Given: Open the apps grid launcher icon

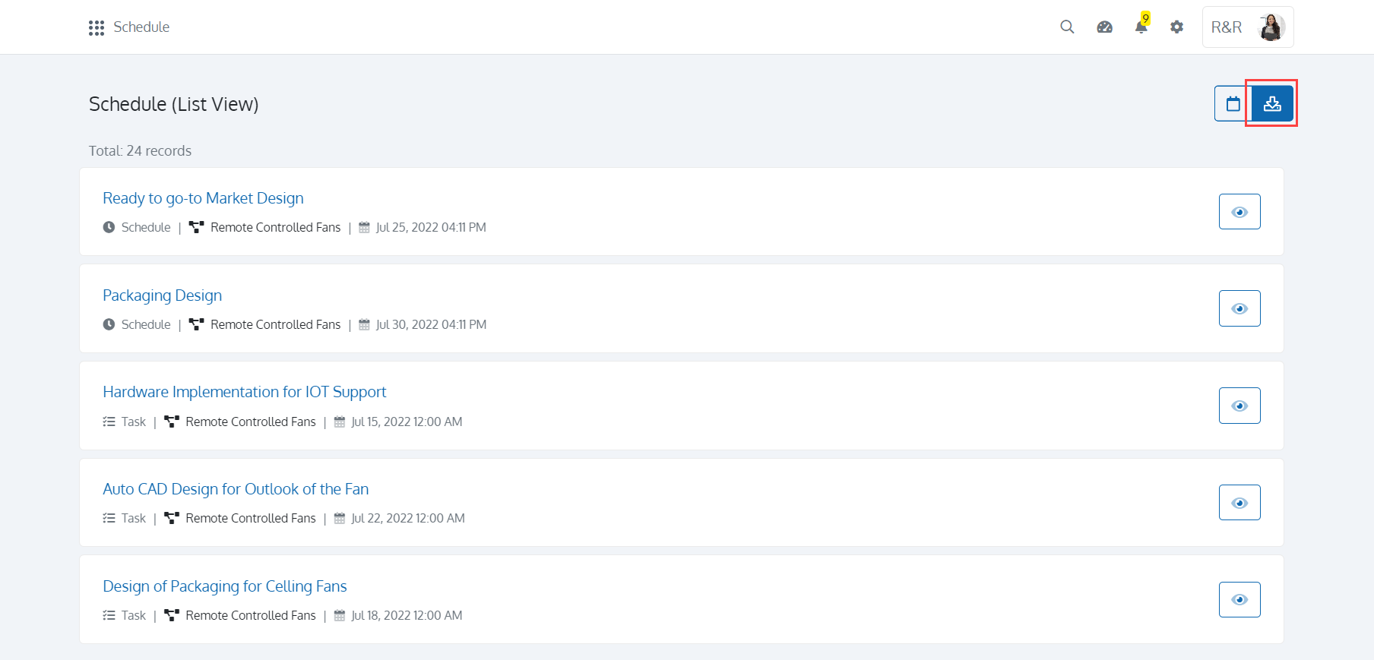Looking at the screenshot, I should 97,28.
